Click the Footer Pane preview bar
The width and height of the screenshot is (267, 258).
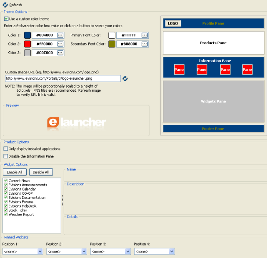point(213,129)
